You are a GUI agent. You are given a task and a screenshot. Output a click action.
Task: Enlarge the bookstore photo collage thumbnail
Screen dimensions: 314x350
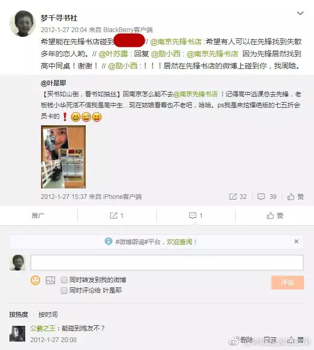pos(63,157)
